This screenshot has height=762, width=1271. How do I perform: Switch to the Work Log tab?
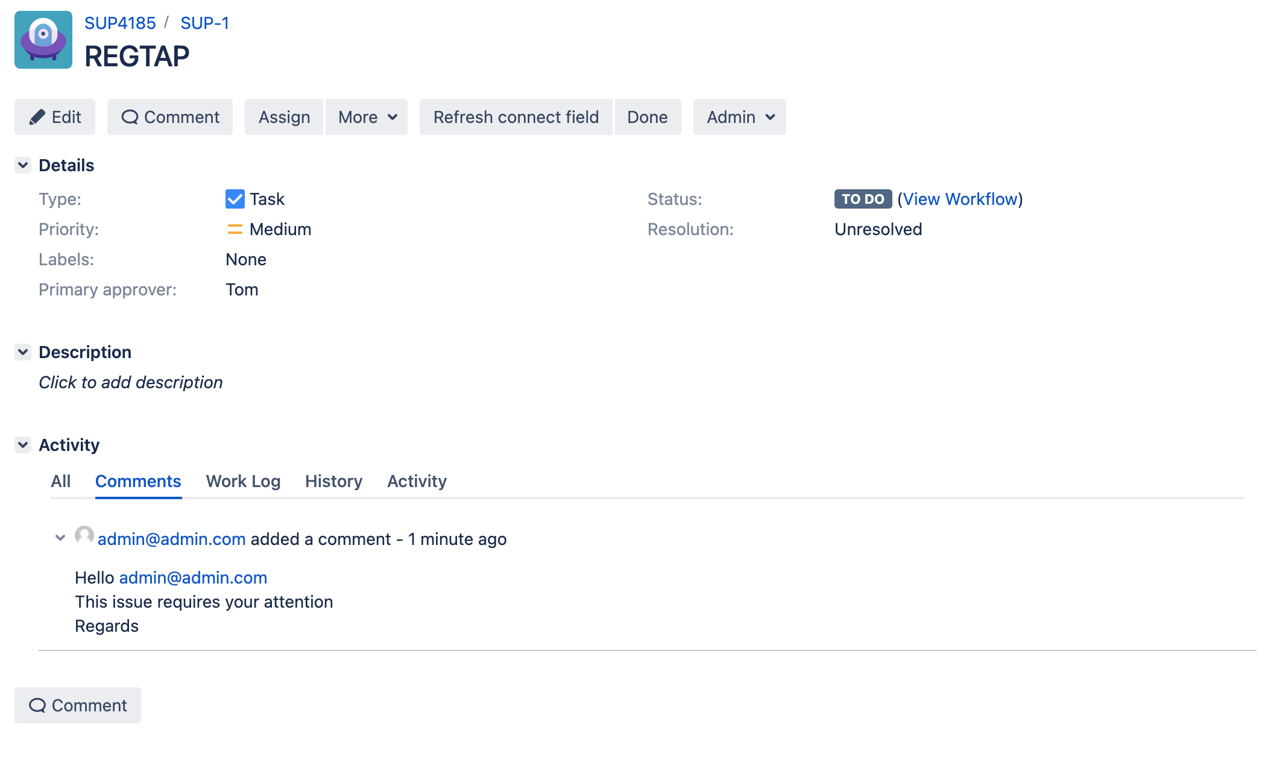coord(243,481)
